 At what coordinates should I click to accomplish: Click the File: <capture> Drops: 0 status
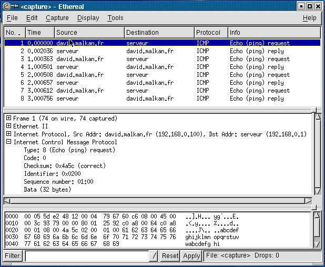(262, 255)
